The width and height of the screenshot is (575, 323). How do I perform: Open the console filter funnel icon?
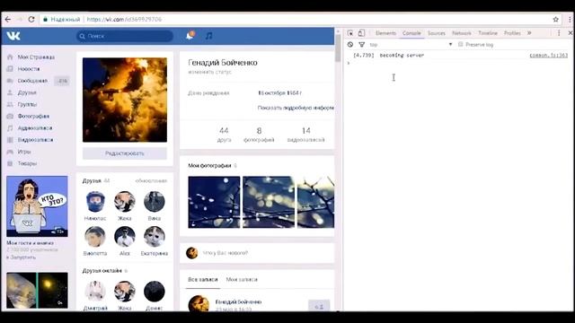(x=361, y=44)
